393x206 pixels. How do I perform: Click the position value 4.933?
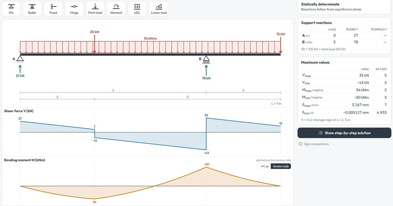382,112
